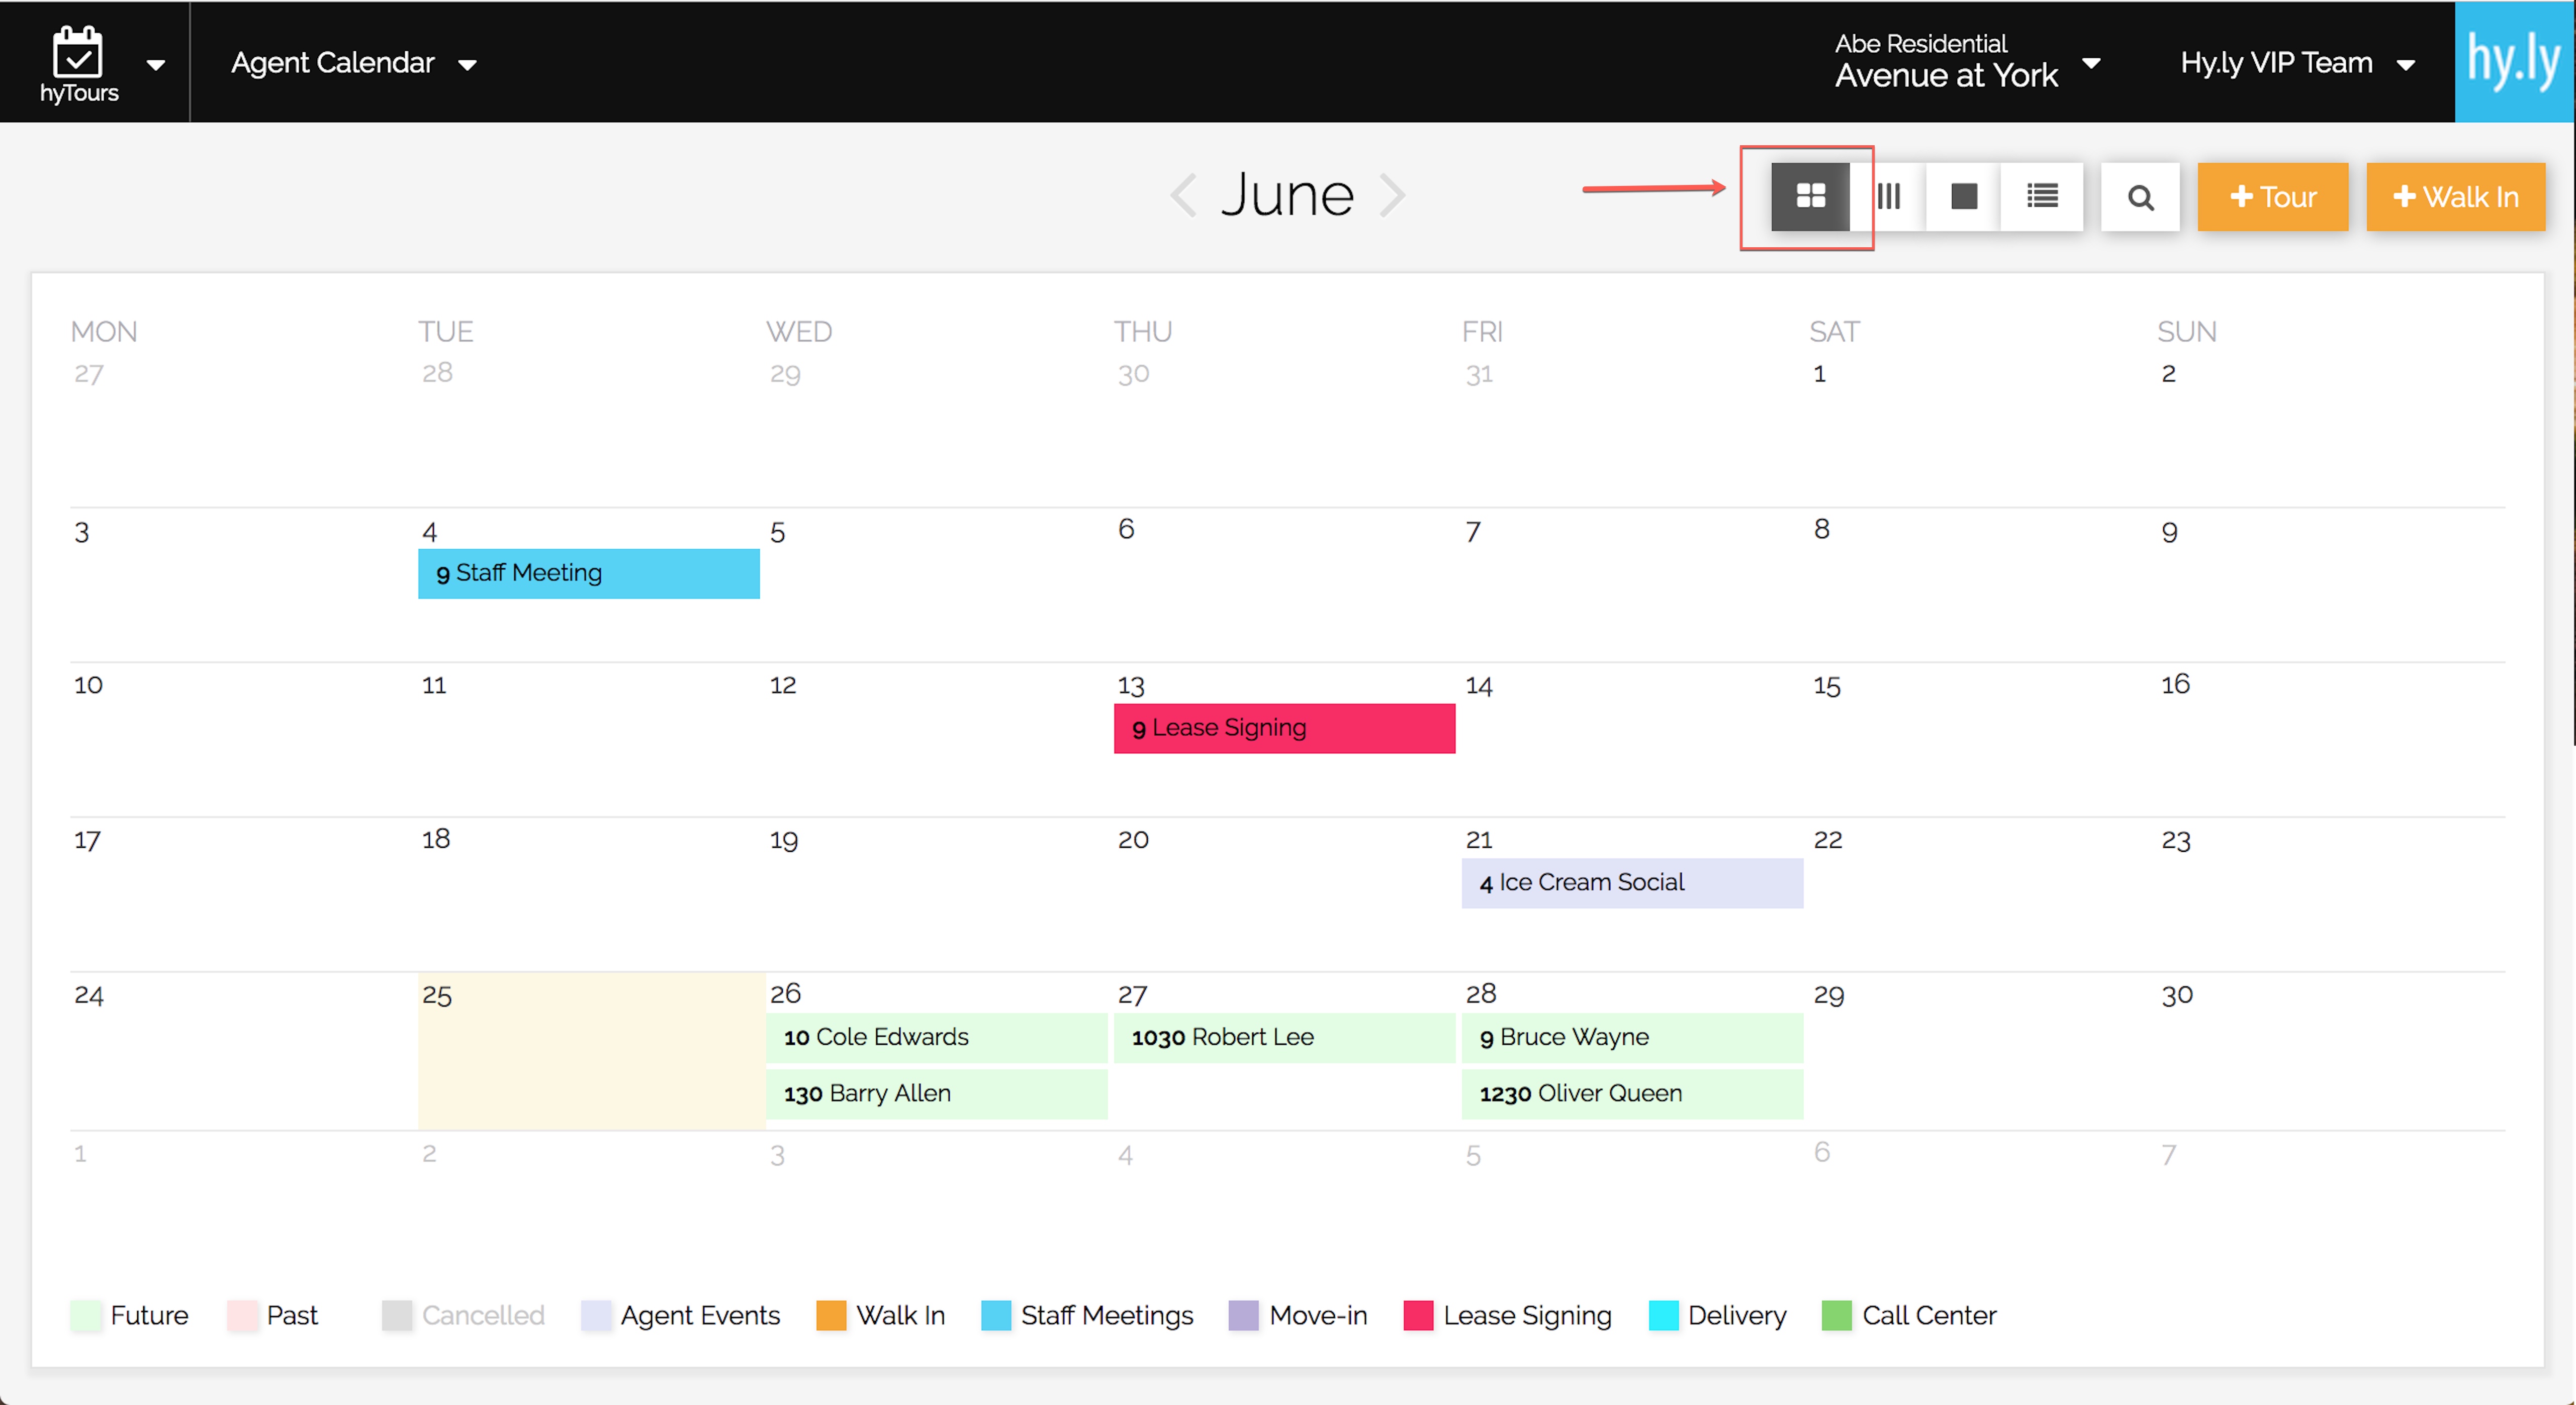Click the hyTours calendar logo icon
The image size is (2576, 1405).
coord(78,52)
